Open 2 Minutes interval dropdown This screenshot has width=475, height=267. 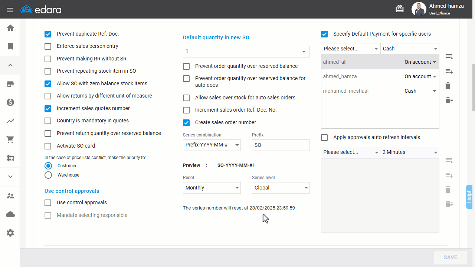pyautogui.click(x=410, y=152)
